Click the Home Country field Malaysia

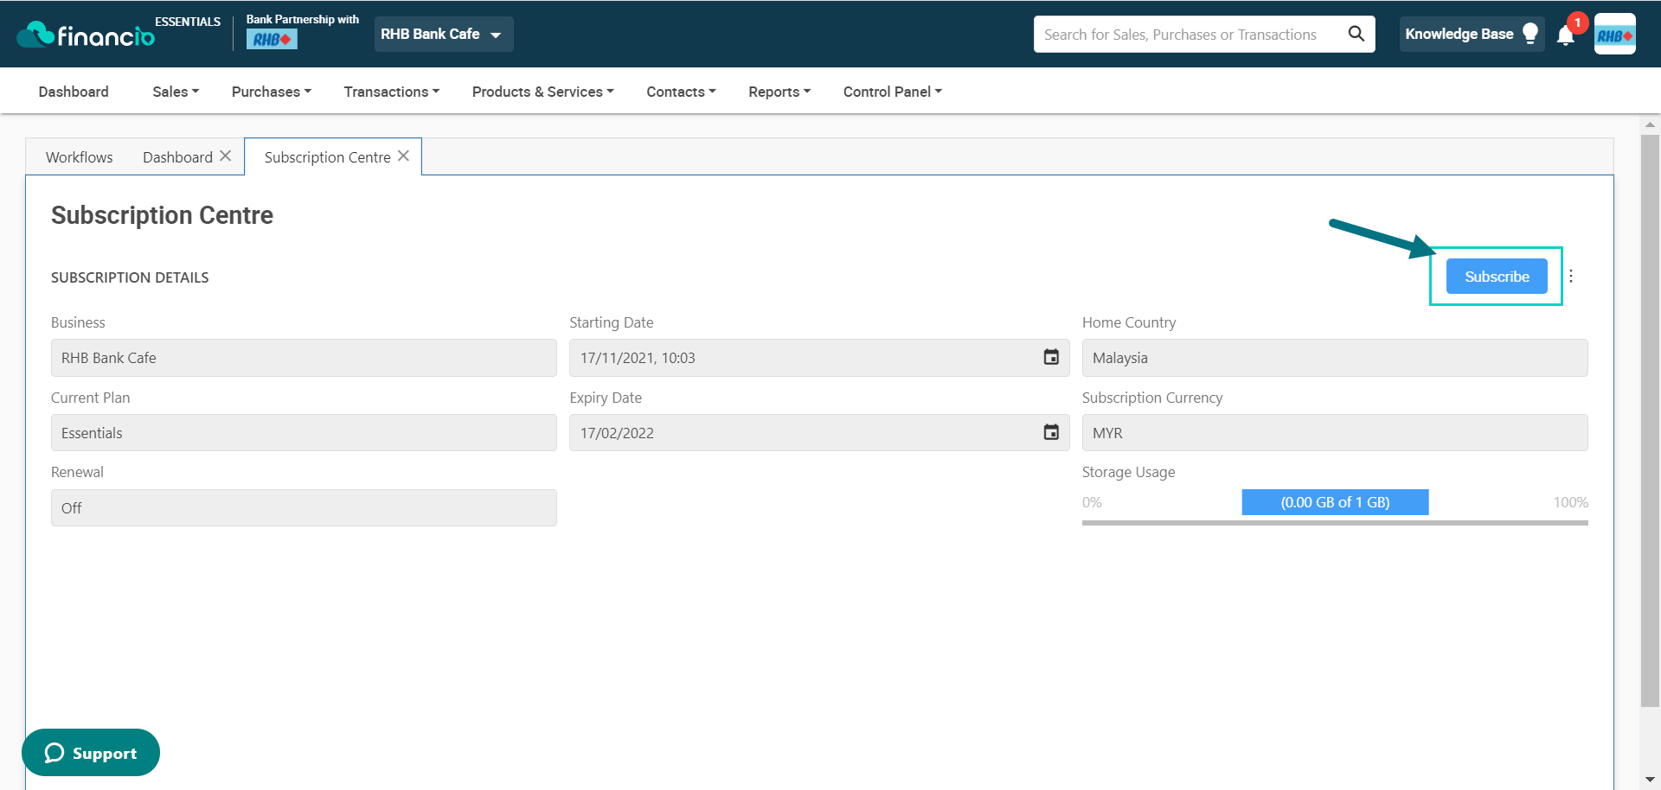coord(1335,358)
